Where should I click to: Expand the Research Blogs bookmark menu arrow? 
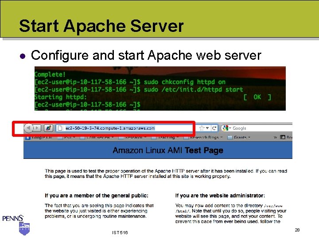(222, 138)
